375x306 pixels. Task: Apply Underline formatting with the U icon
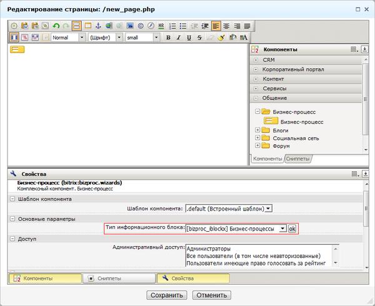pos(188,37)
